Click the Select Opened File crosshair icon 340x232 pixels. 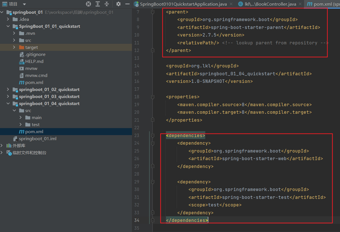[88, 4]
